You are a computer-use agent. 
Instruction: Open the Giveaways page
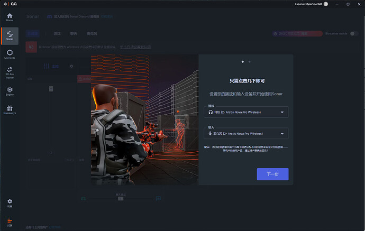click(10, 109)
